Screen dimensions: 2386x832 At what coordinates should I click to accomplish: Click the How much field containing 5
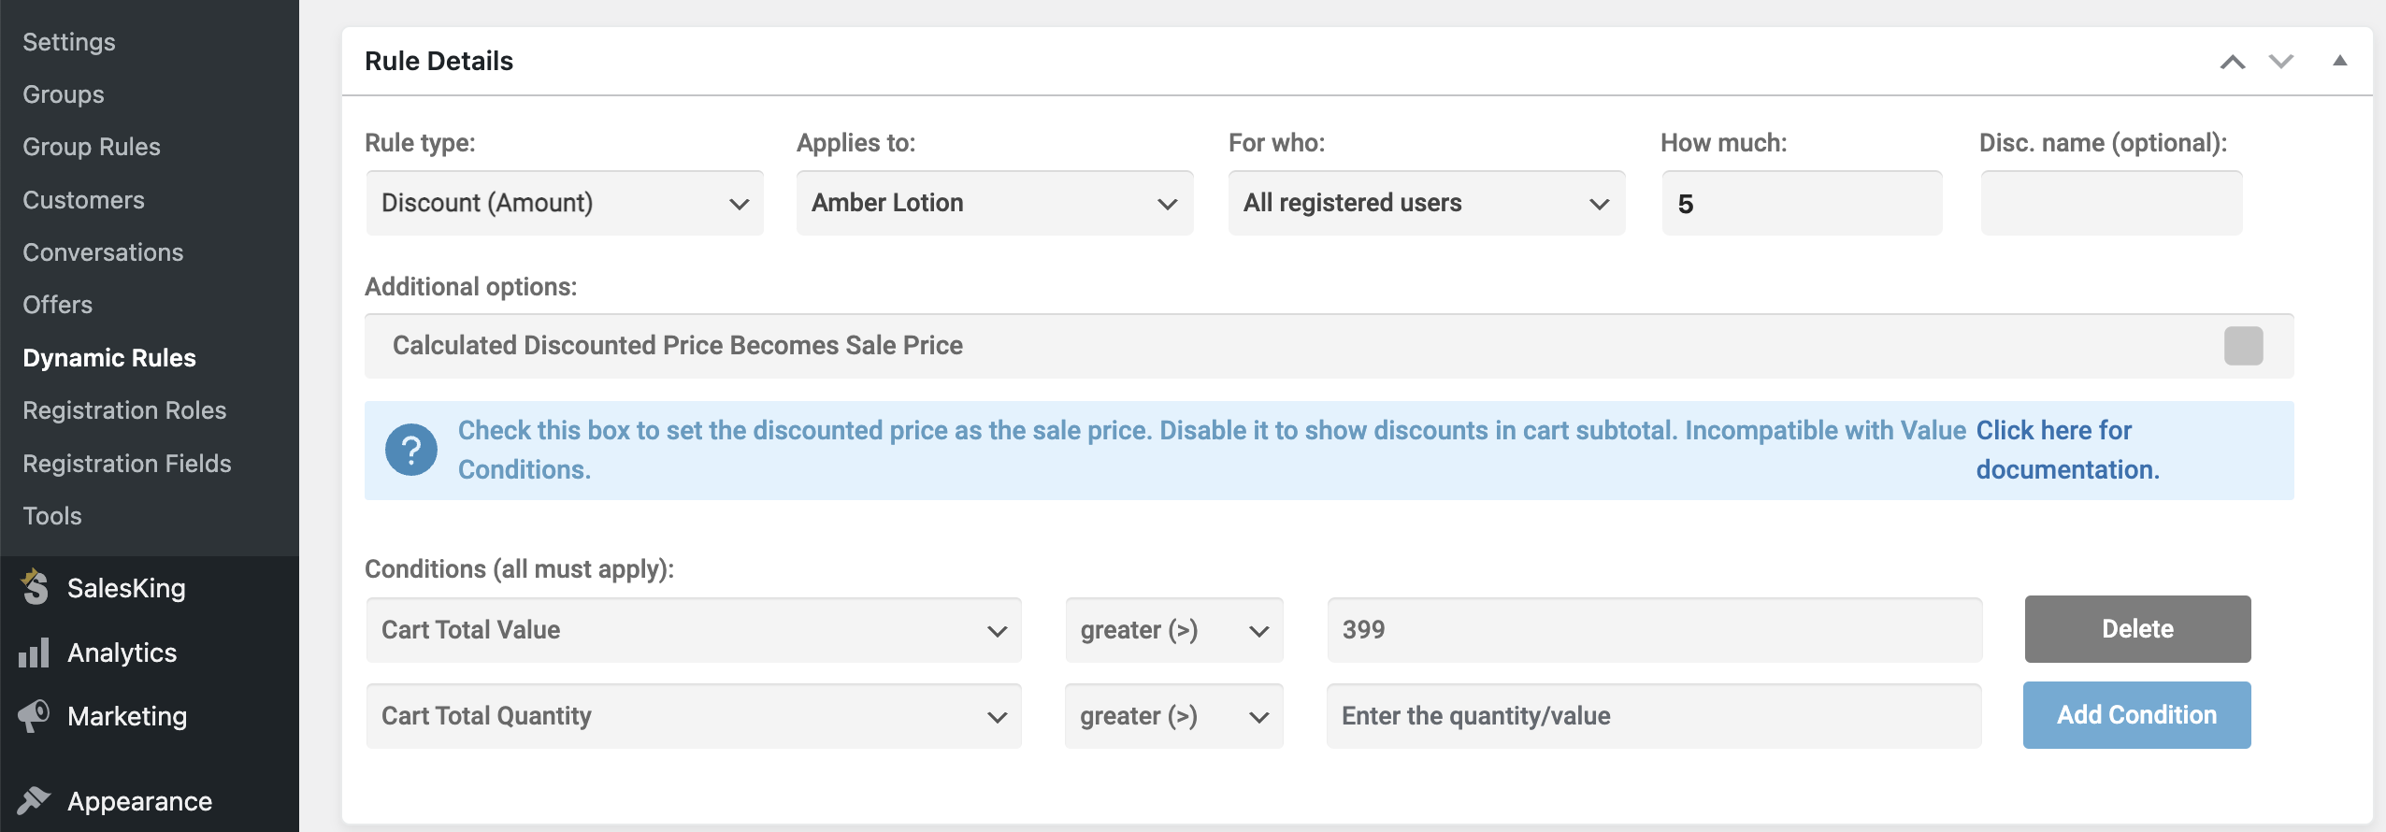coord(1802,203)
